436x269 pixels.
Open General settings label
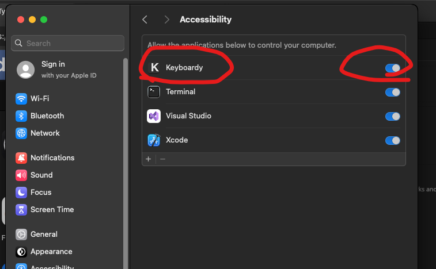point(44,234)
